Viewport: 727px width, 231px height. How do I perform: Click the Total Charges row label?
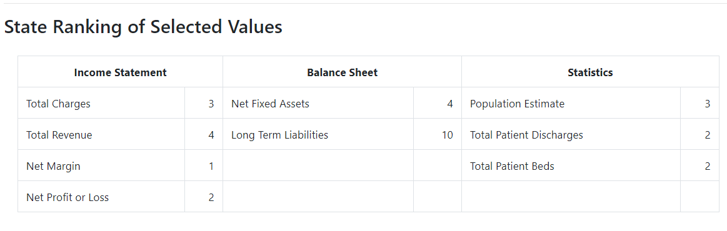coord(58,104)
